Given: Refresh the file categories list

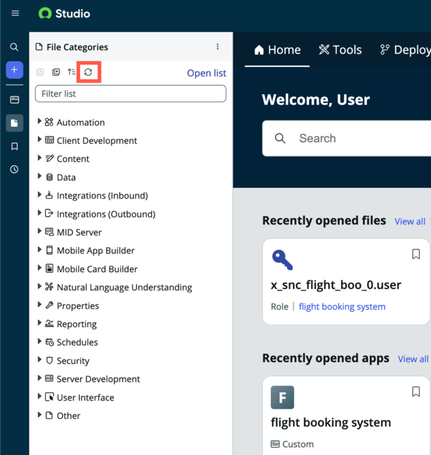Looking at the screenshot, I should [88, 72].
